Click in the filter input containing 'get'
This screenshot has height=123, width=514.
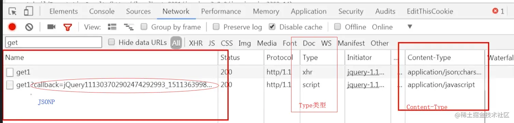pyautogui.click(x=54, y=42)
